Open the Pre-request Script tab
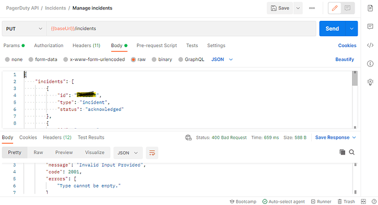The width and height of the screenshot is (378, 205). pos(157,45)
